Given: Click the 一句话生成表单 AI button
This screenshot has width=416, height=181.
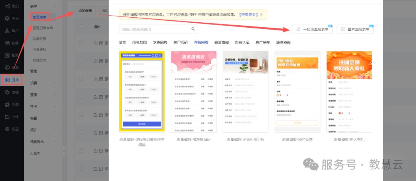Looking at the screenshot, I should click(312, 29).
